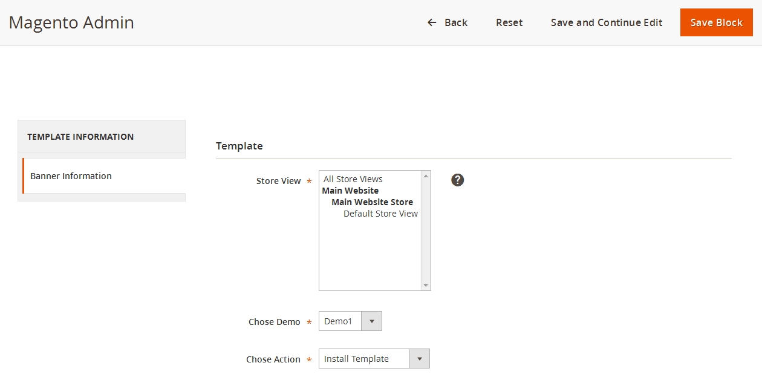The image size is (762, 380).
Task: Click the Store View list scroll-down arrow
Action: point(426,285)
